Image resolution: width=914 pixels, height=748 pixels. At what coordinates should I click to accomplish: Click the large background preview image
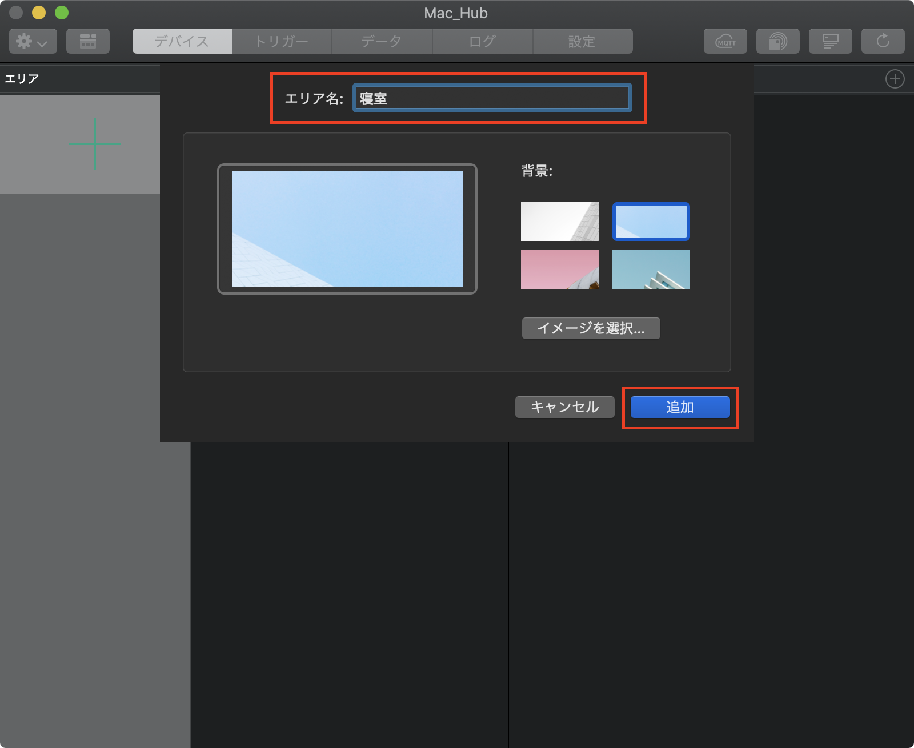(x=347, y=229)
